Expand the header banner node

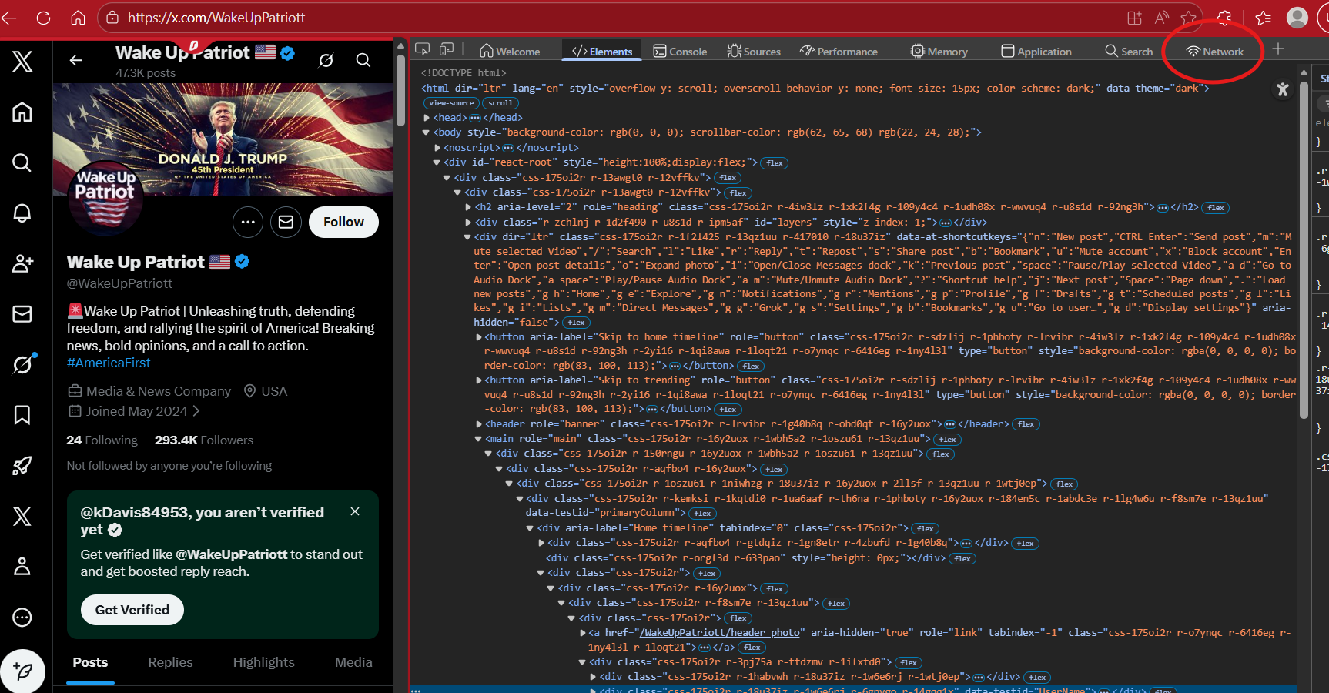click(478, 424)
